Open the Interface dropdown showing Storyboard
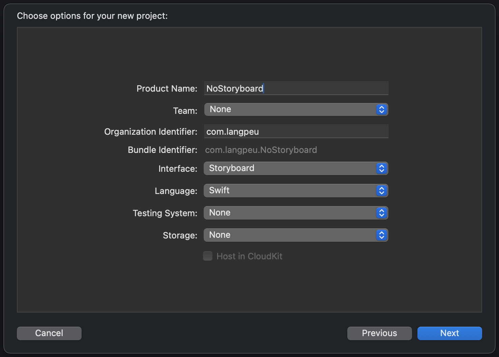499x357 pixels. [x=296, y=168]
